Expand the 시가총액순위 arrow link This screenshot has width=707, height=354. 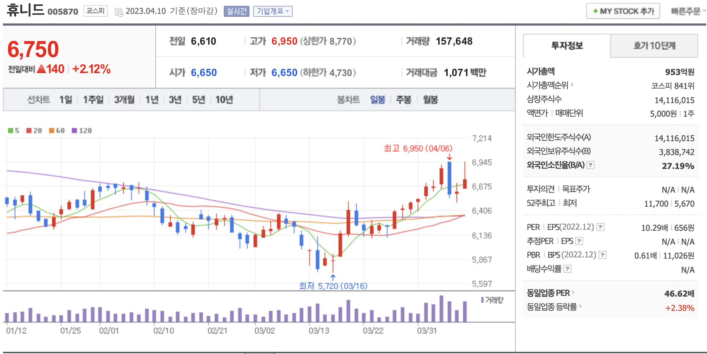(572, 85)
